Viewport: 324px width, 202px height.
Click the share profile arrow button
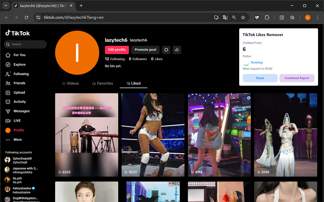[x=177, y=50]
